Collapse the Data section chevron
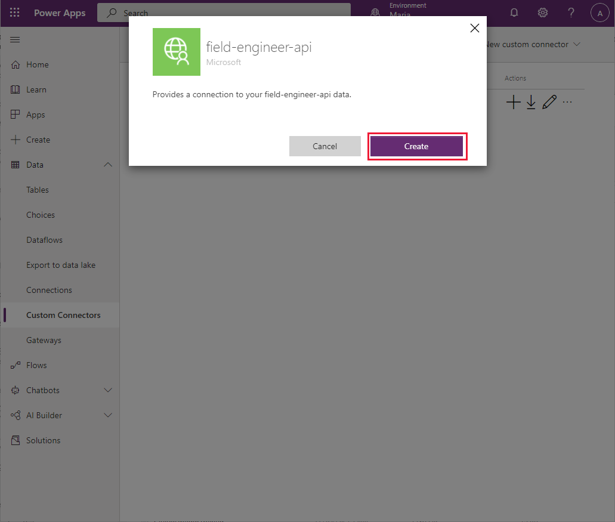Viewport: 615px width, 522px height. (108, 165)
